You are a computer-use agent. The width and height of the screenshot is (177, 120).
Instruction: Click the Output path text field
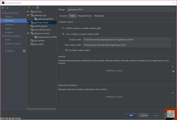[x=127, y=40]
